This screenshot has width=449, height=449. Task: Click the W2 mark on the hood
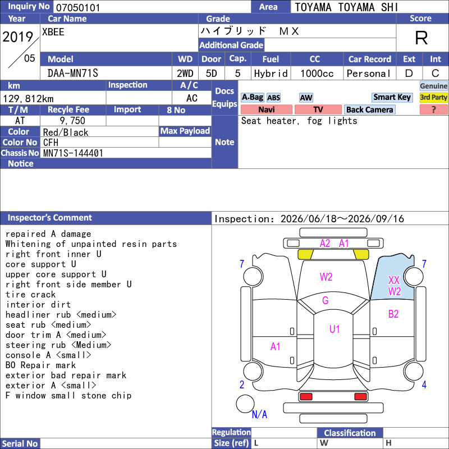[326, 277]
